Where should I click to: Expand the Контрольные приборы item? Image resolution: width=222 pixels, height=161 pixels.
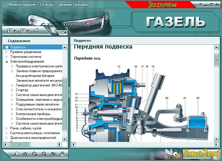pyautogui.click(x=12, y=114)
